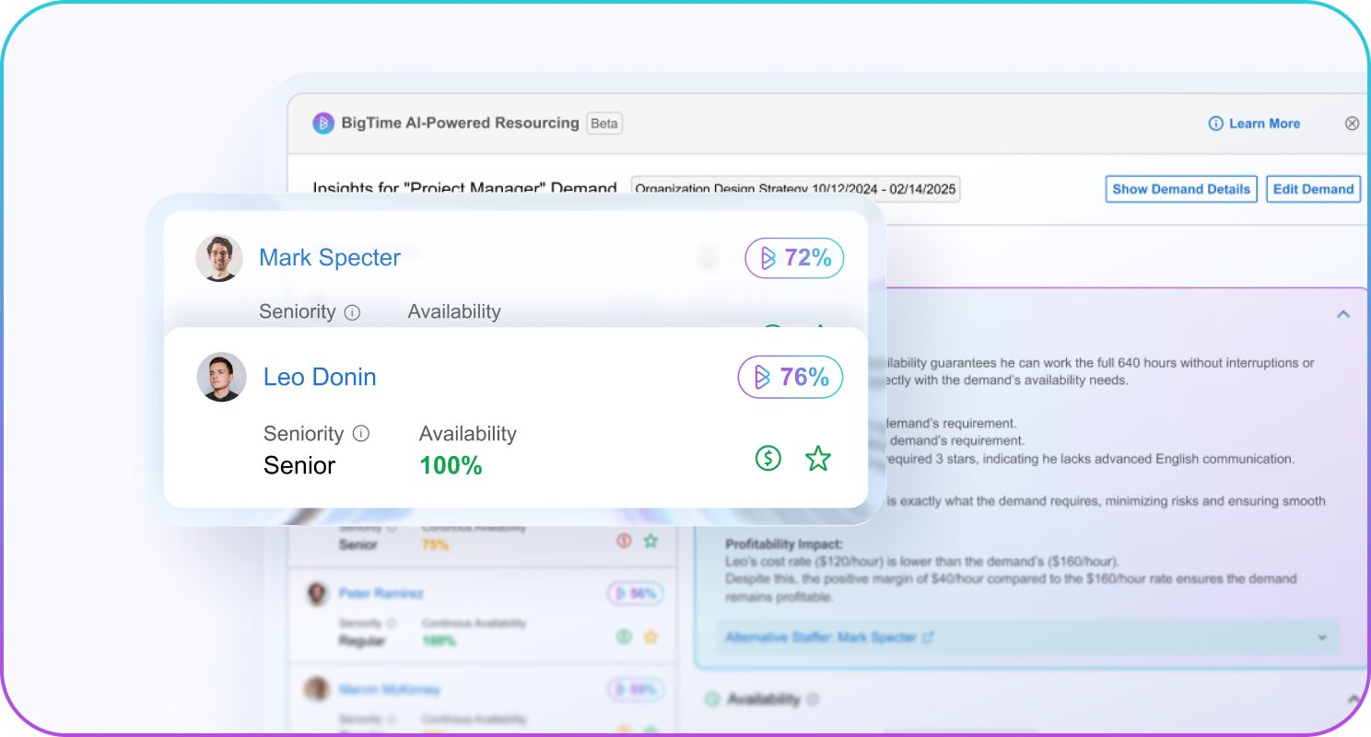This screenshot has width=1371, height=737.
Task: Click Leo Donin's green star icon
Action: click(818, 458)
